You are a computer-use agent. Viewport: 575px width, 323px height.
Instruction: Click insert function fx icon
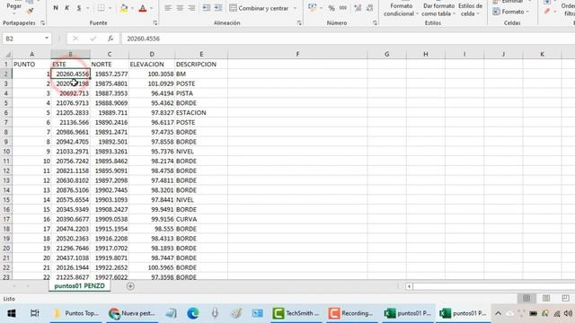pyautogui.click(x=111, y=39)
